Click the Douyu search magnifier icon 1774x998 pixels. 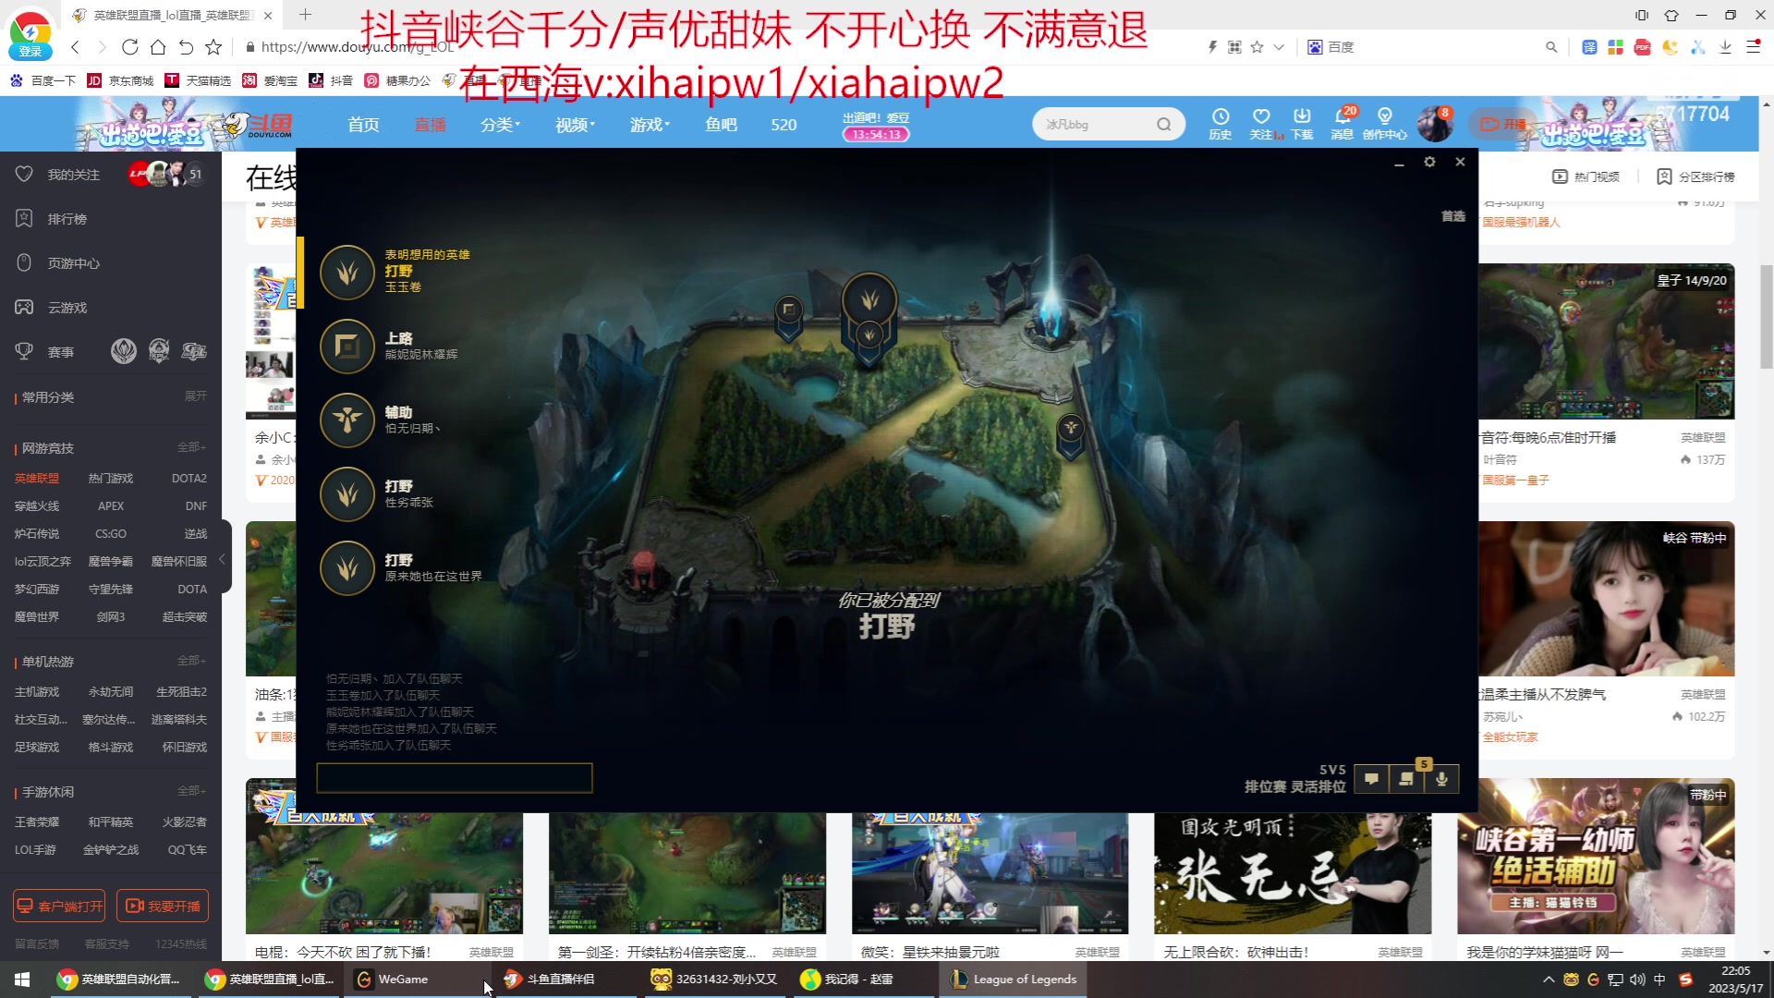pos(1161,123)
